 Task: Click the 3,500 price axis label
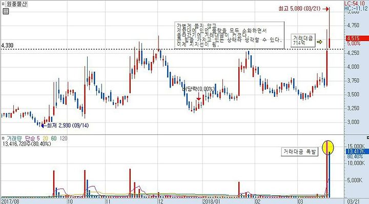point(353,94)
